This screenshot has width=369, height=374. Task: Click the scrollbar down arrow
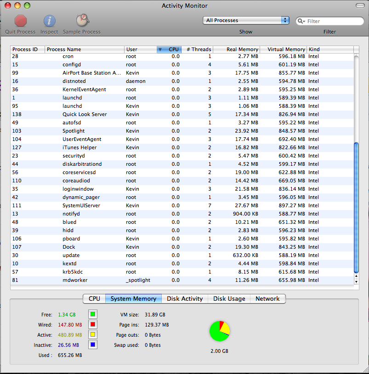(356, 281)
